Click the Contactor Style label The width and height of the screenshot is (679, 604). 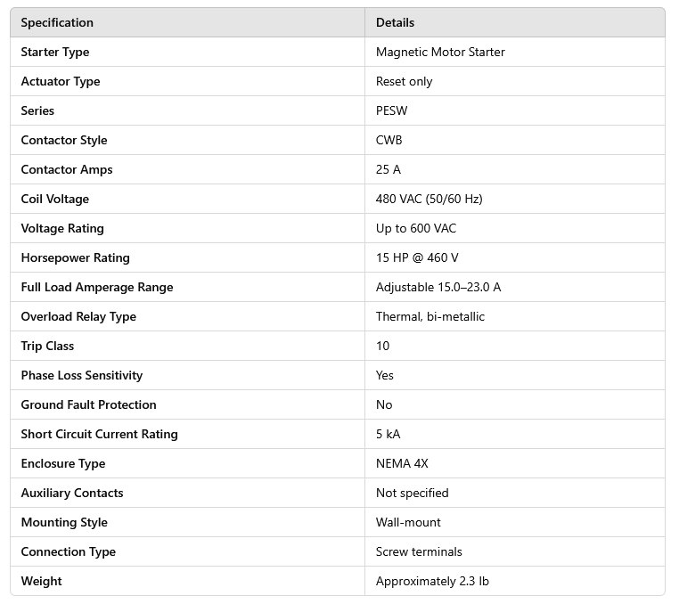[64, 140]
